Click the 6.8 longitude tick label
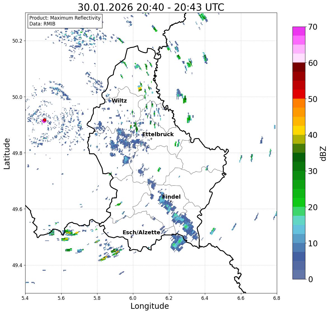Image resolution: width=330 pixels, height=313 pixels. click(x=277, y=298)
